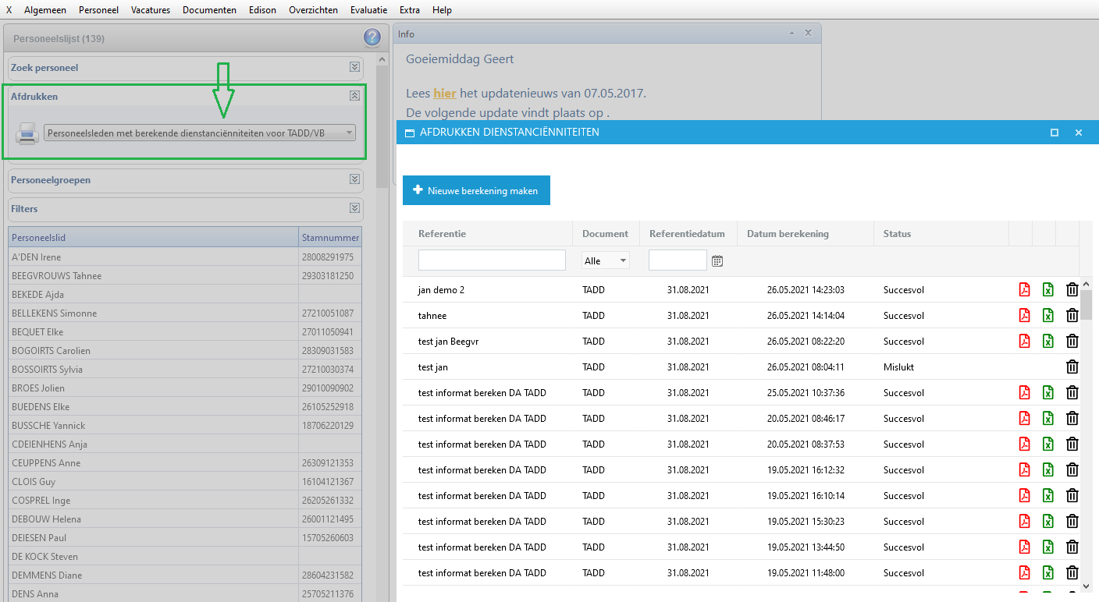The width and height of the screenshot is (1099, 602).
Task: Select staff member 'A'DEN Irene'
Action: [x=185, y=257]
